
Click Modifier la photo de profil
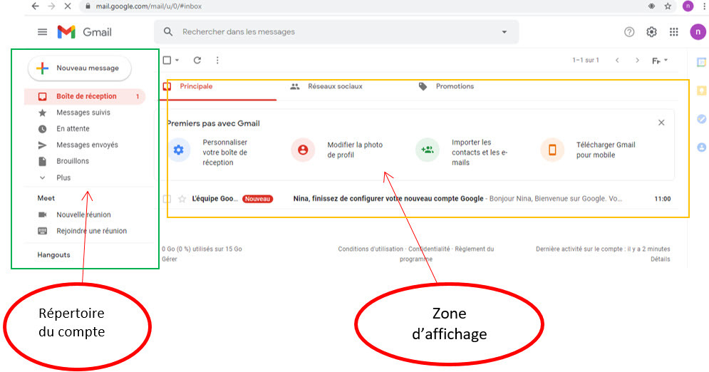(x=355, y=150)
